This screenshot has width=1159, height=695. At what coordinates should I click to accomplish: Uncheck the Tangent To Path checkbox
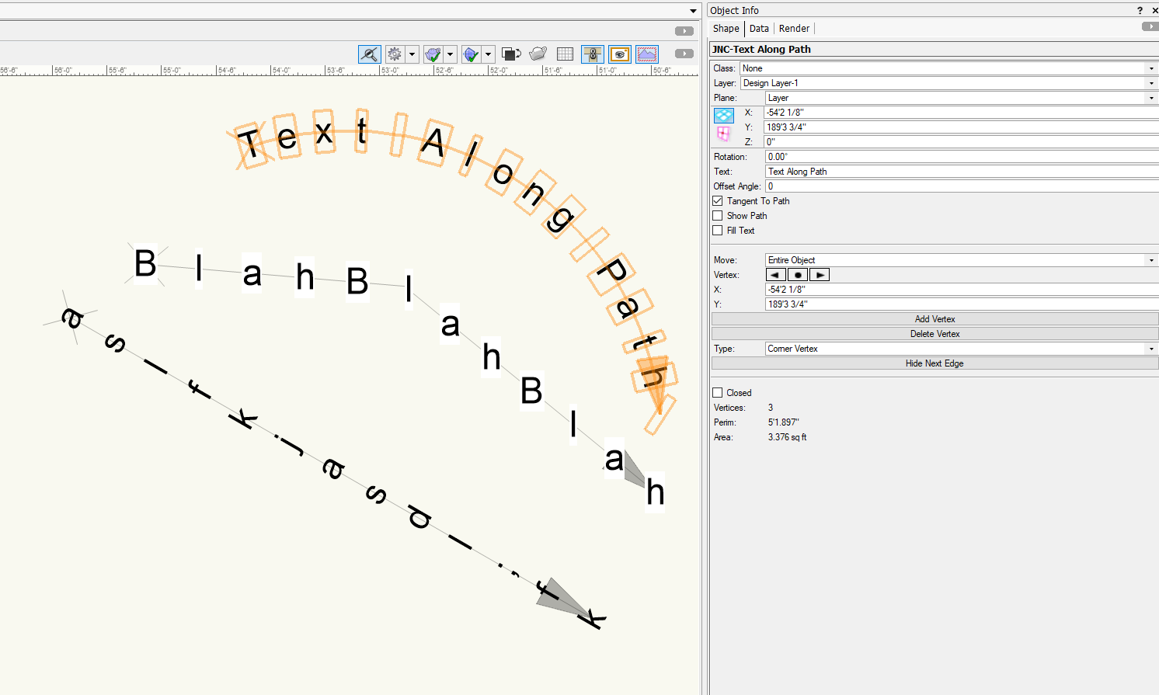click(718, 201)
